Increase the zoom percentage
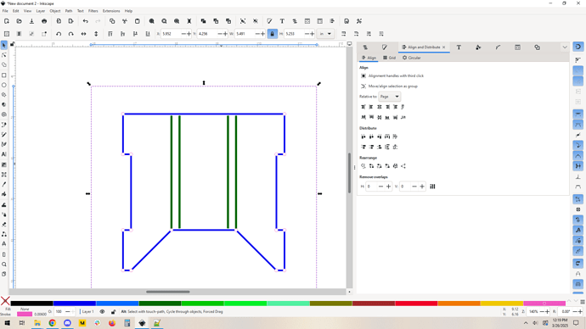Image resolution: width=586 pixels, height=329 pixels. [547, 312]
